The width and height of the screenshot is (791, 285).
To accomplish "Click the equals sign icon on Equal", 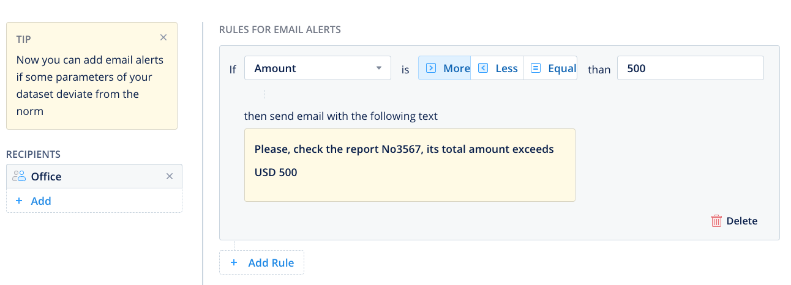I will pyautogui.click(x=536, y=68).
